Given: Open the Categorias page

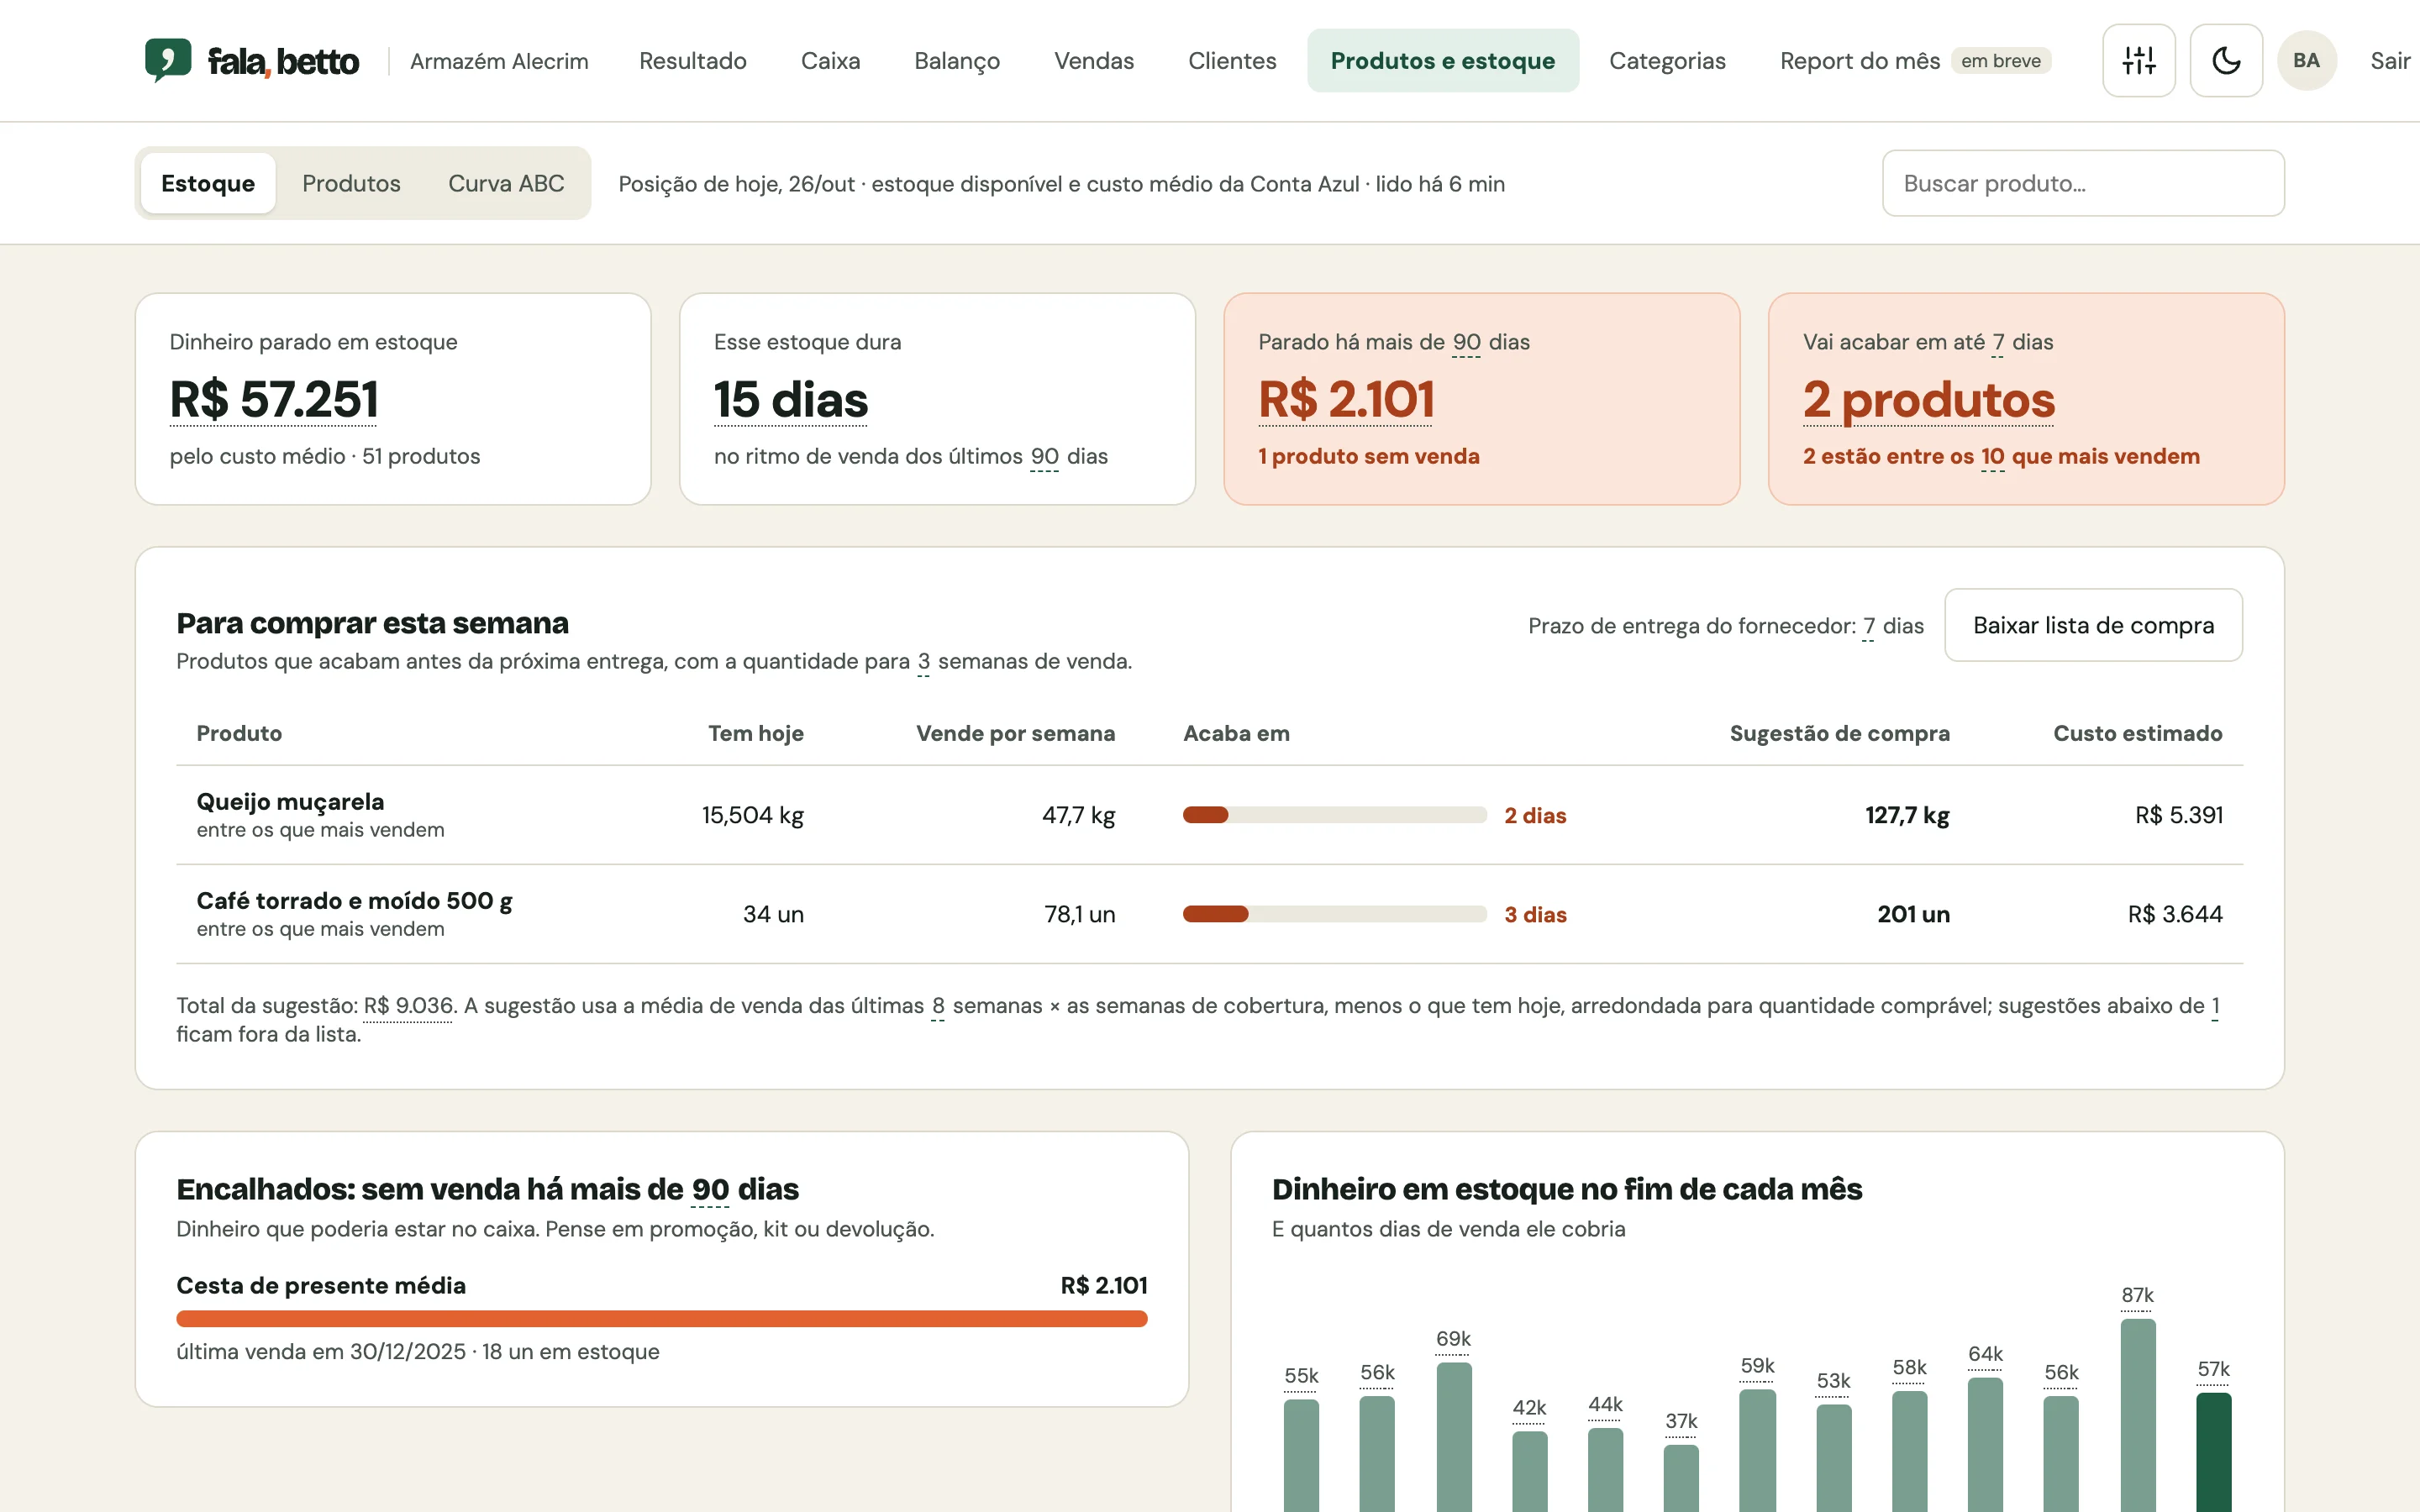Looking at the screenshot, I should tap(1667, 61).
